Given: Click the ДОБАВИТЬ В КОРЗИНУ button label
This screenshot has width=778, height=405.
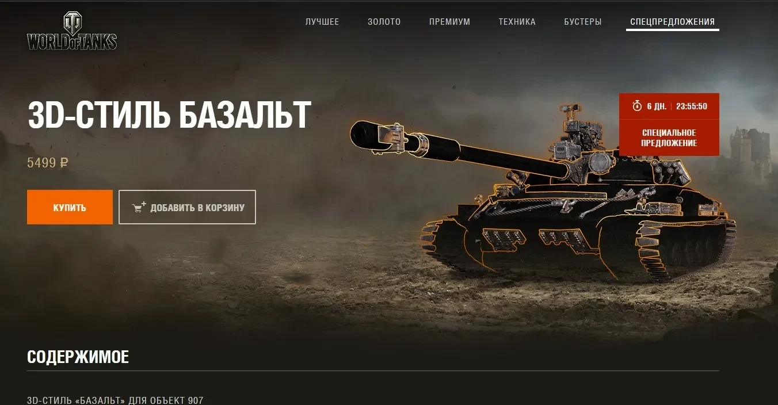Looking at the screenshot, I should coord(197,208).
